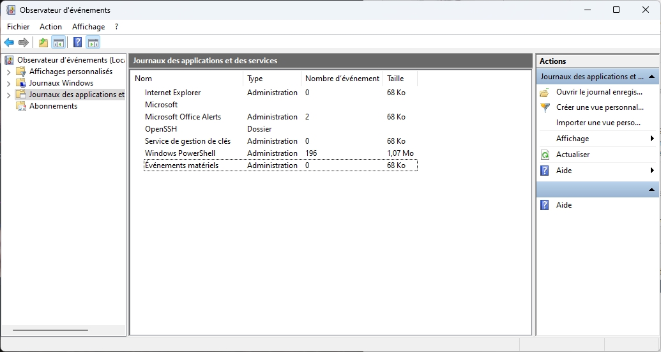Open the Affichage submenu arrow in Actions
The width and height of the screenshot is (661, 352).
coord(652,139)
